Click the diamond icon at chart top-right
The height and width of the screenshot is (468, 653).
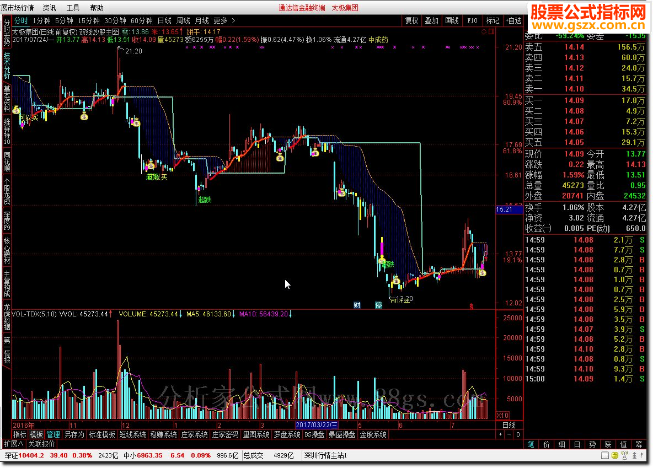484,31
